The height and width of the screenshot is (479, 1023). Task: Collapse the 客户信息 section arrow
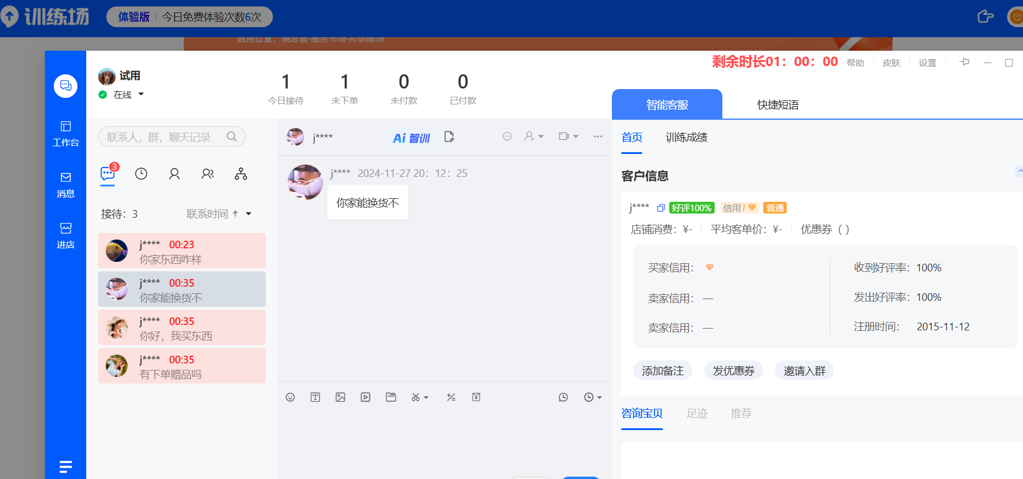click(x=1019, y=171)
